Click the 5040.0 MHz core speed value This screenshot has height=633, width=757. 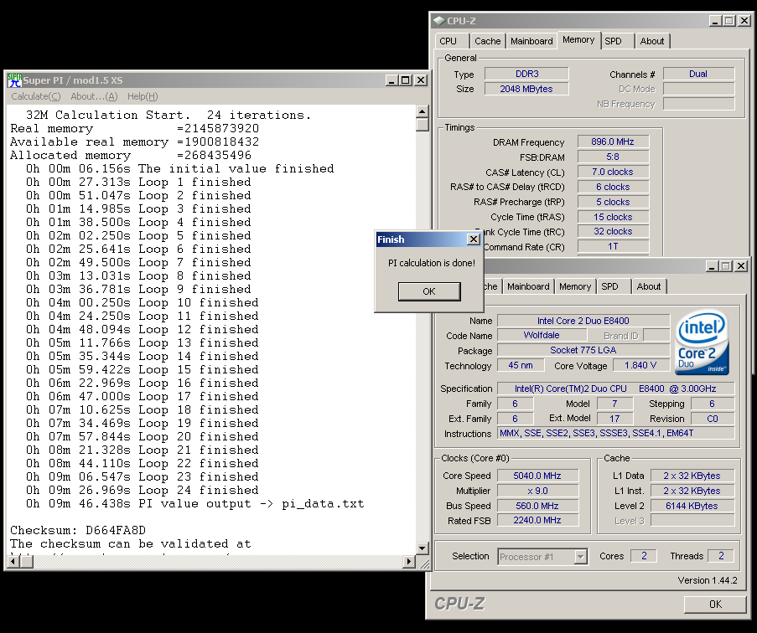pos(538,476)
